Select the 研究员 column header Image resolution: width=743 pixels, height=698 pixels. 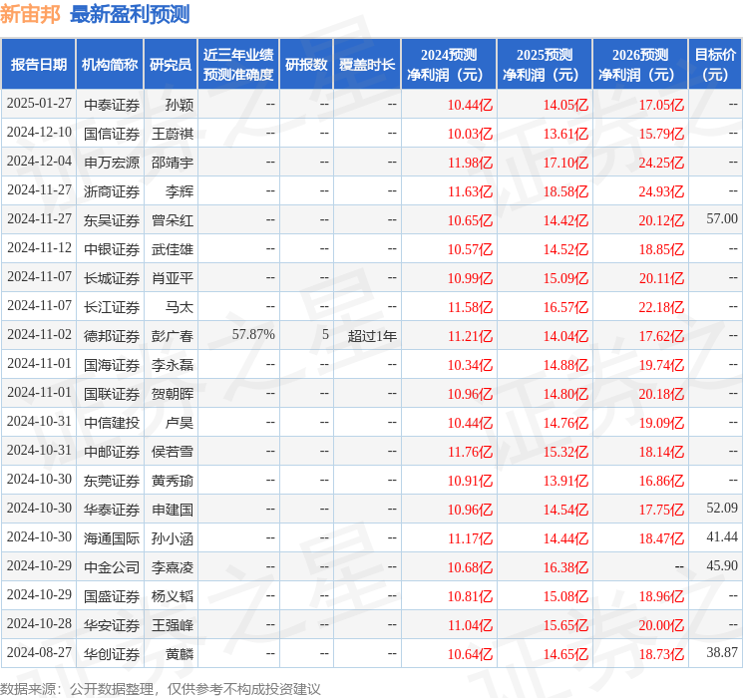(171, 65)
